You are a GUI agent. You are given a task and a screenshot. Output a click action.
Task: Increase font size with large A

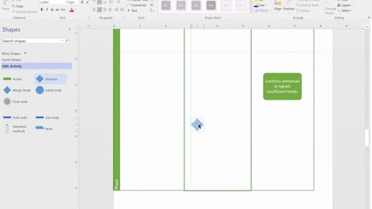[82, 2]
